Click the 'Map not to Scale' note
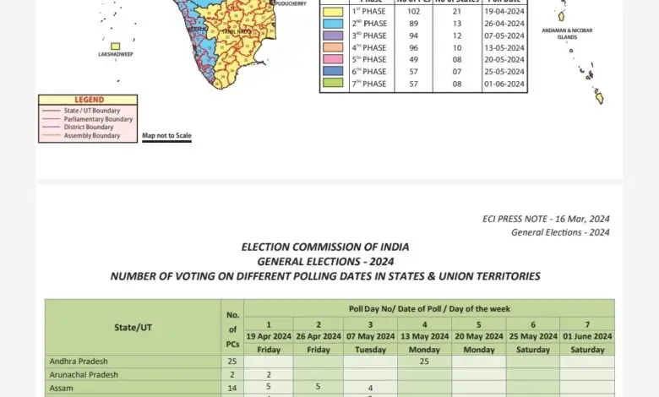This screenshot has height=397, width=659. [166, 135]
